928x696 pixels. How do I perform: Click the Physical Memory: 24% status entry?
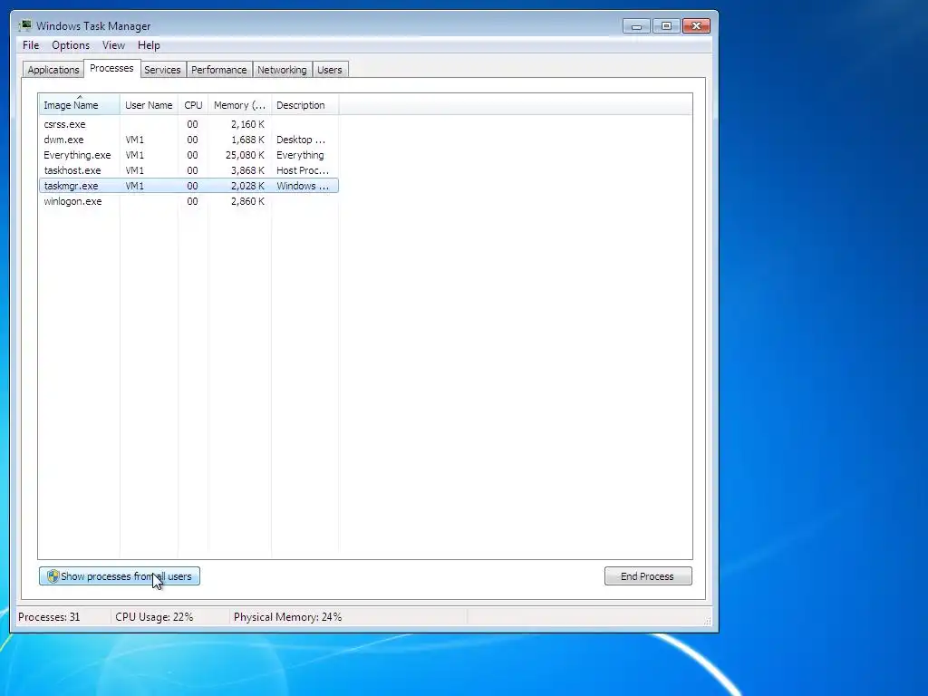[x=287, y=616]
